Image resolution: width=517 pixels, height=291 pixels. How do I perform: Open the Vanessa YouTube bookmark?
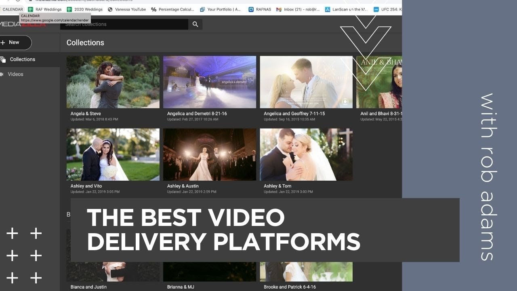[127, 9]
